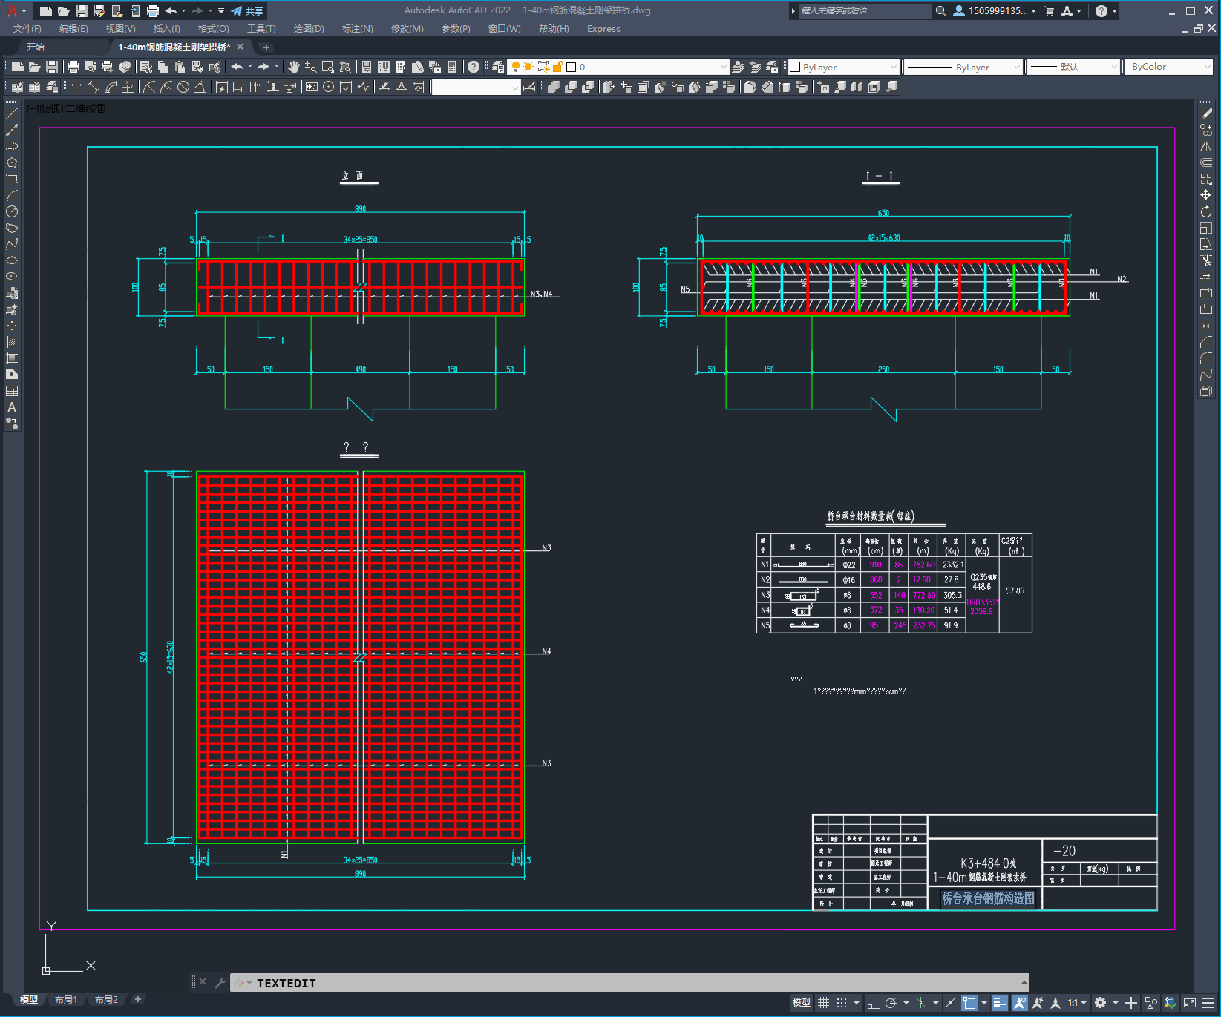Screen dimensions: 1221x1017
Task: Open the ByColor plot style dropdown
Action: pos(1170,67)
